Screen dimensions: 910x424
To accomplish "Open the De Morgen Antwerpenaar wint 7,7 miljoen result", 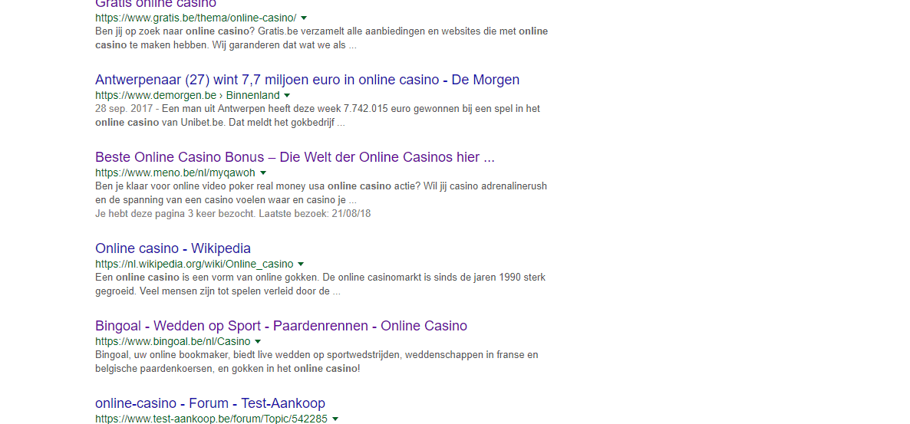I will (307, 80).
